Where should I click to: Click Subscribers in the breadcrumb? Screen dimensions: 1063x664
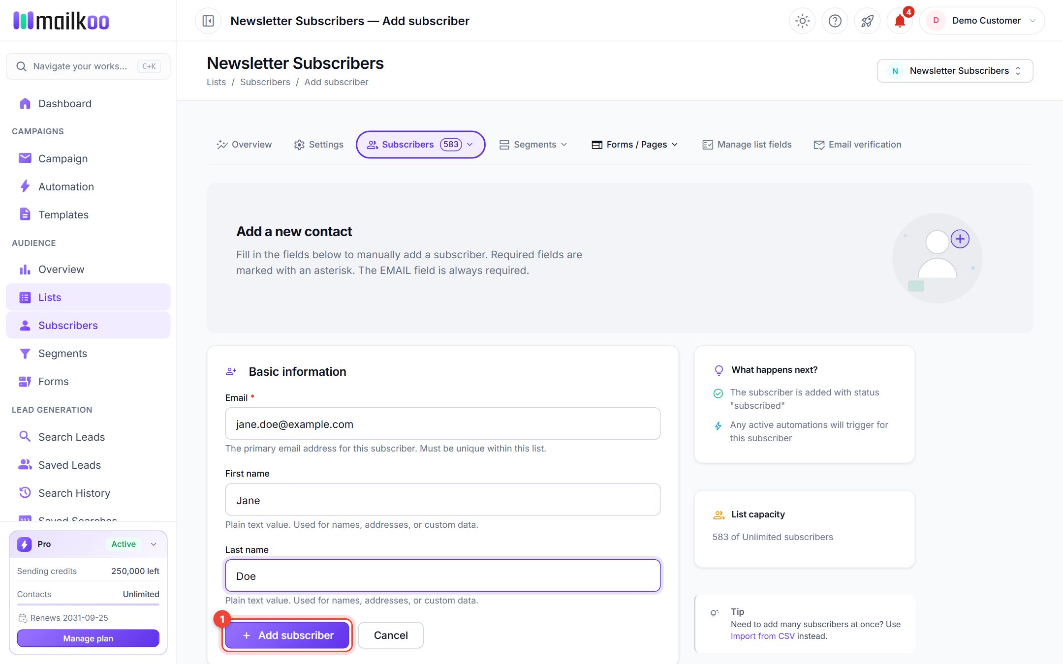265,82
